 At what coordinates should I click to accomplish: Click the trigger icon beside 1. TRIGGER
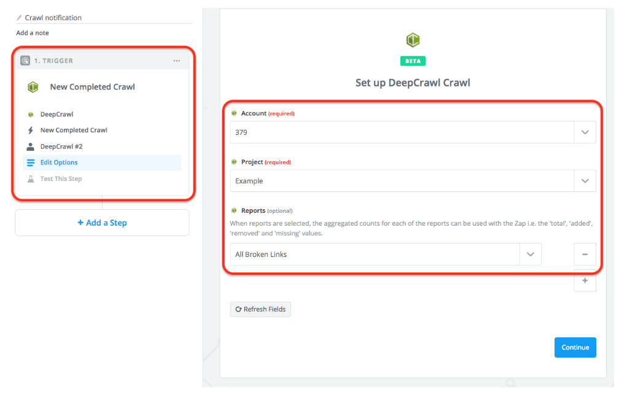point(24,60)
